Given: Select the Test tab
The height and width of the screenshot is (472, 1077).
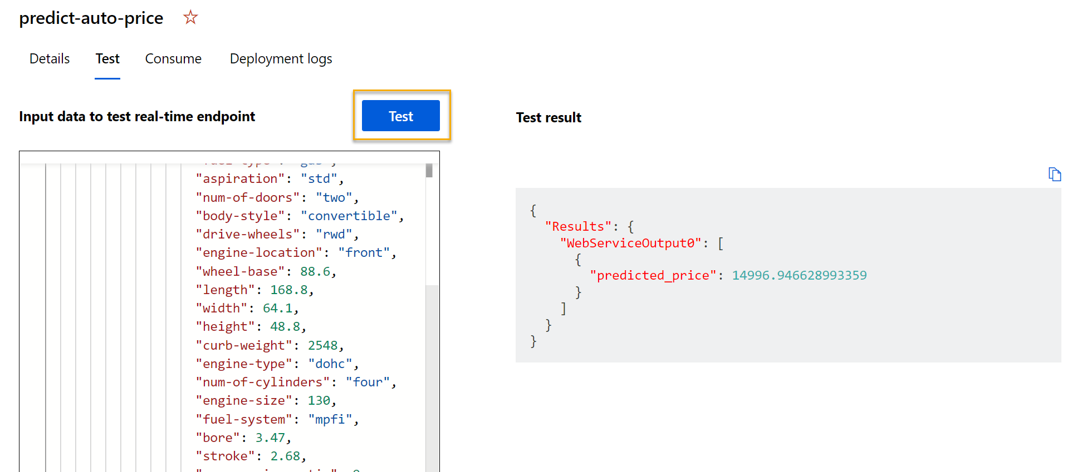Looking at the screenshot, I should coord(107,58).
